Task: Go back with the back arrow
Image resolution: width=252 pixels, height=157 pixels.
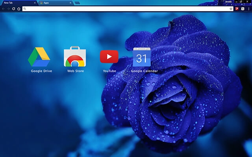Action: pyautogui.click(x=3, y=9)
